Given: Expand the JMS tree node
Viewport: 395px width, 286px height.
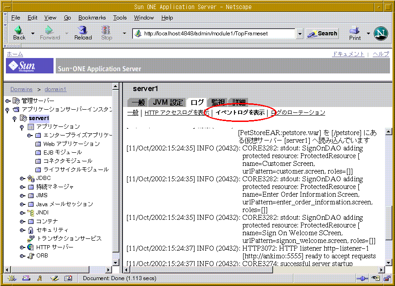Looking at the screenshot, I should tap(22, 196).
